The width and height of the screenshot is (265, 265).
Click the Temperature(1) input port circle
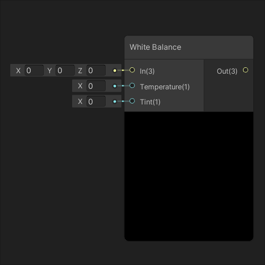pyautogui.click(x=132, y=86)
